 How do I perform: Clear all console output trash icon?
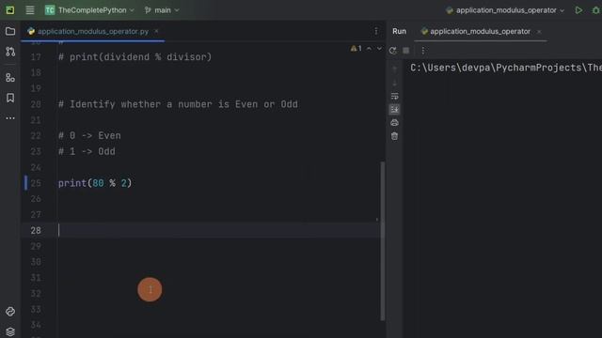pyautogui.click(x=395, y=136)
